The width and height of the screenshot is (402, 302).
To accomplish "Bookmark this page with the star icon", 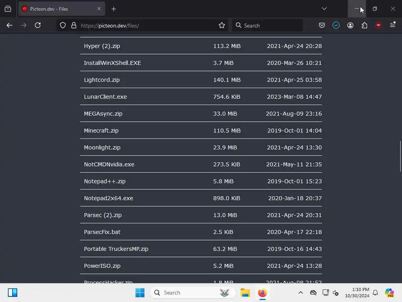I will point(222,25).
